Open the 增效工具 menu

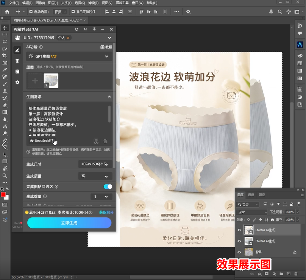122,3
